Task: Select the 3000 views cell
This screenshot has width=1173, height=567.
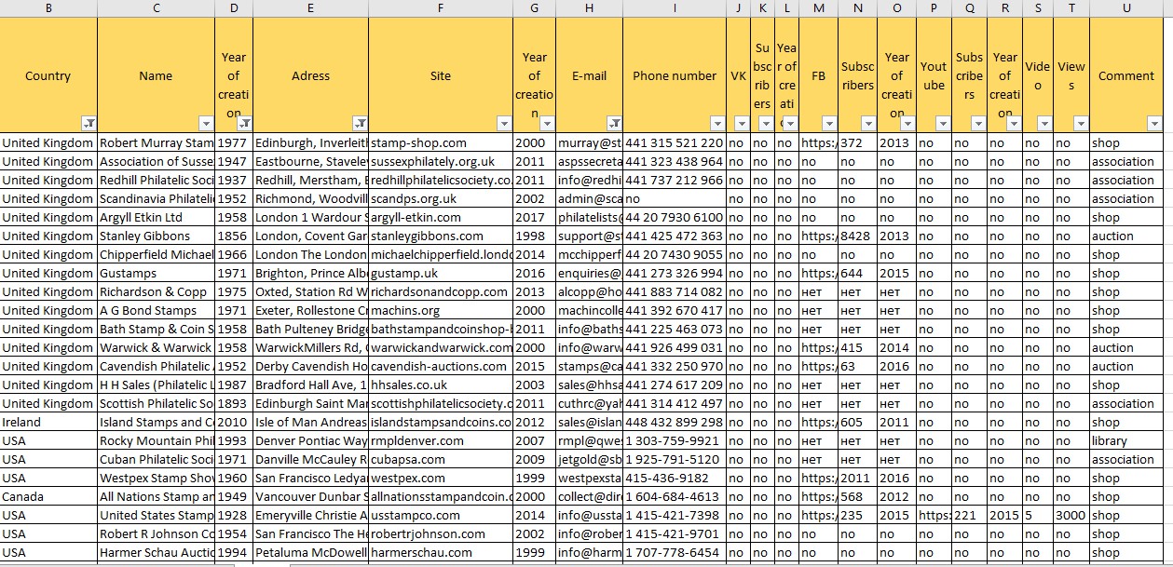Action: (1071, 516)
